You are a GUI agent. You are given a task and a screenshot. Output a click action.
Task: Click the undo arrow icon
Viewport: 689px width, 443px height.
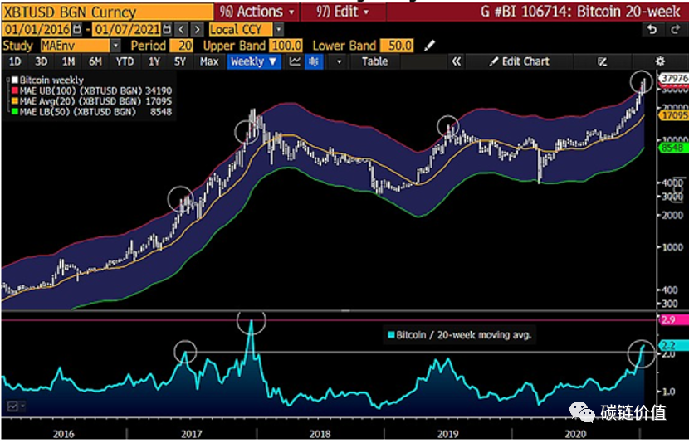[x=652, y=29]
